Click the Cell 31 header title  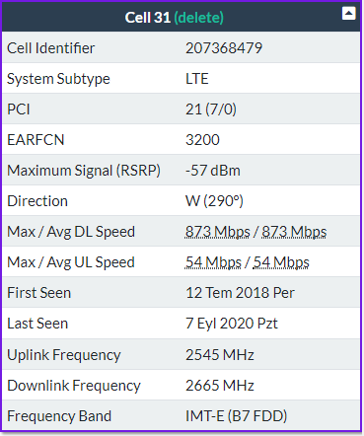tap(148, 18)
